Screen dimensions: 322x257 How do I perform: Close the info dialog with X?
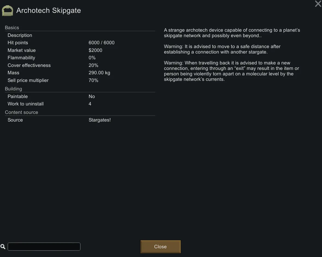click(x=318, y=4)
